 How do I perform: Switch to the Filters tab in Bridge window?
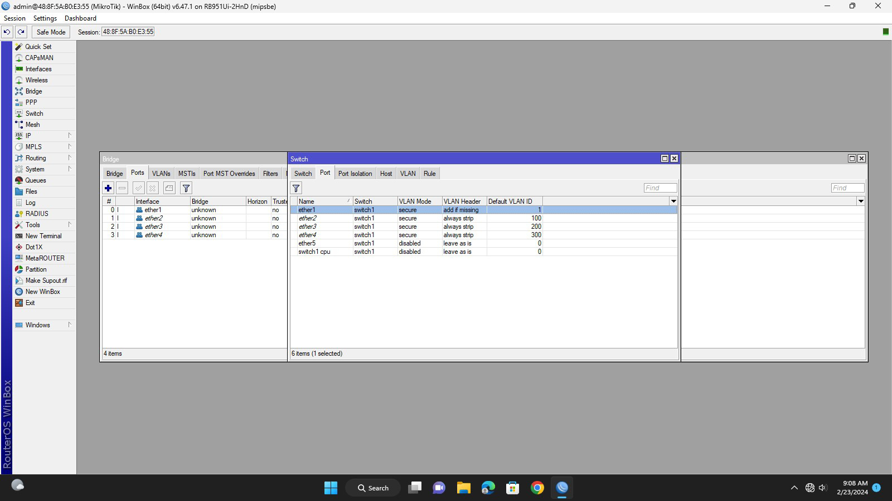click(x=270, y=174)
